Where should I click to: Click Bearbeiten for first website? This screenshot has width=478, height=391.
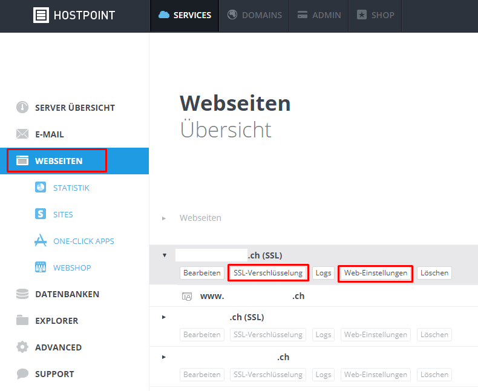[x=202, y=272]
